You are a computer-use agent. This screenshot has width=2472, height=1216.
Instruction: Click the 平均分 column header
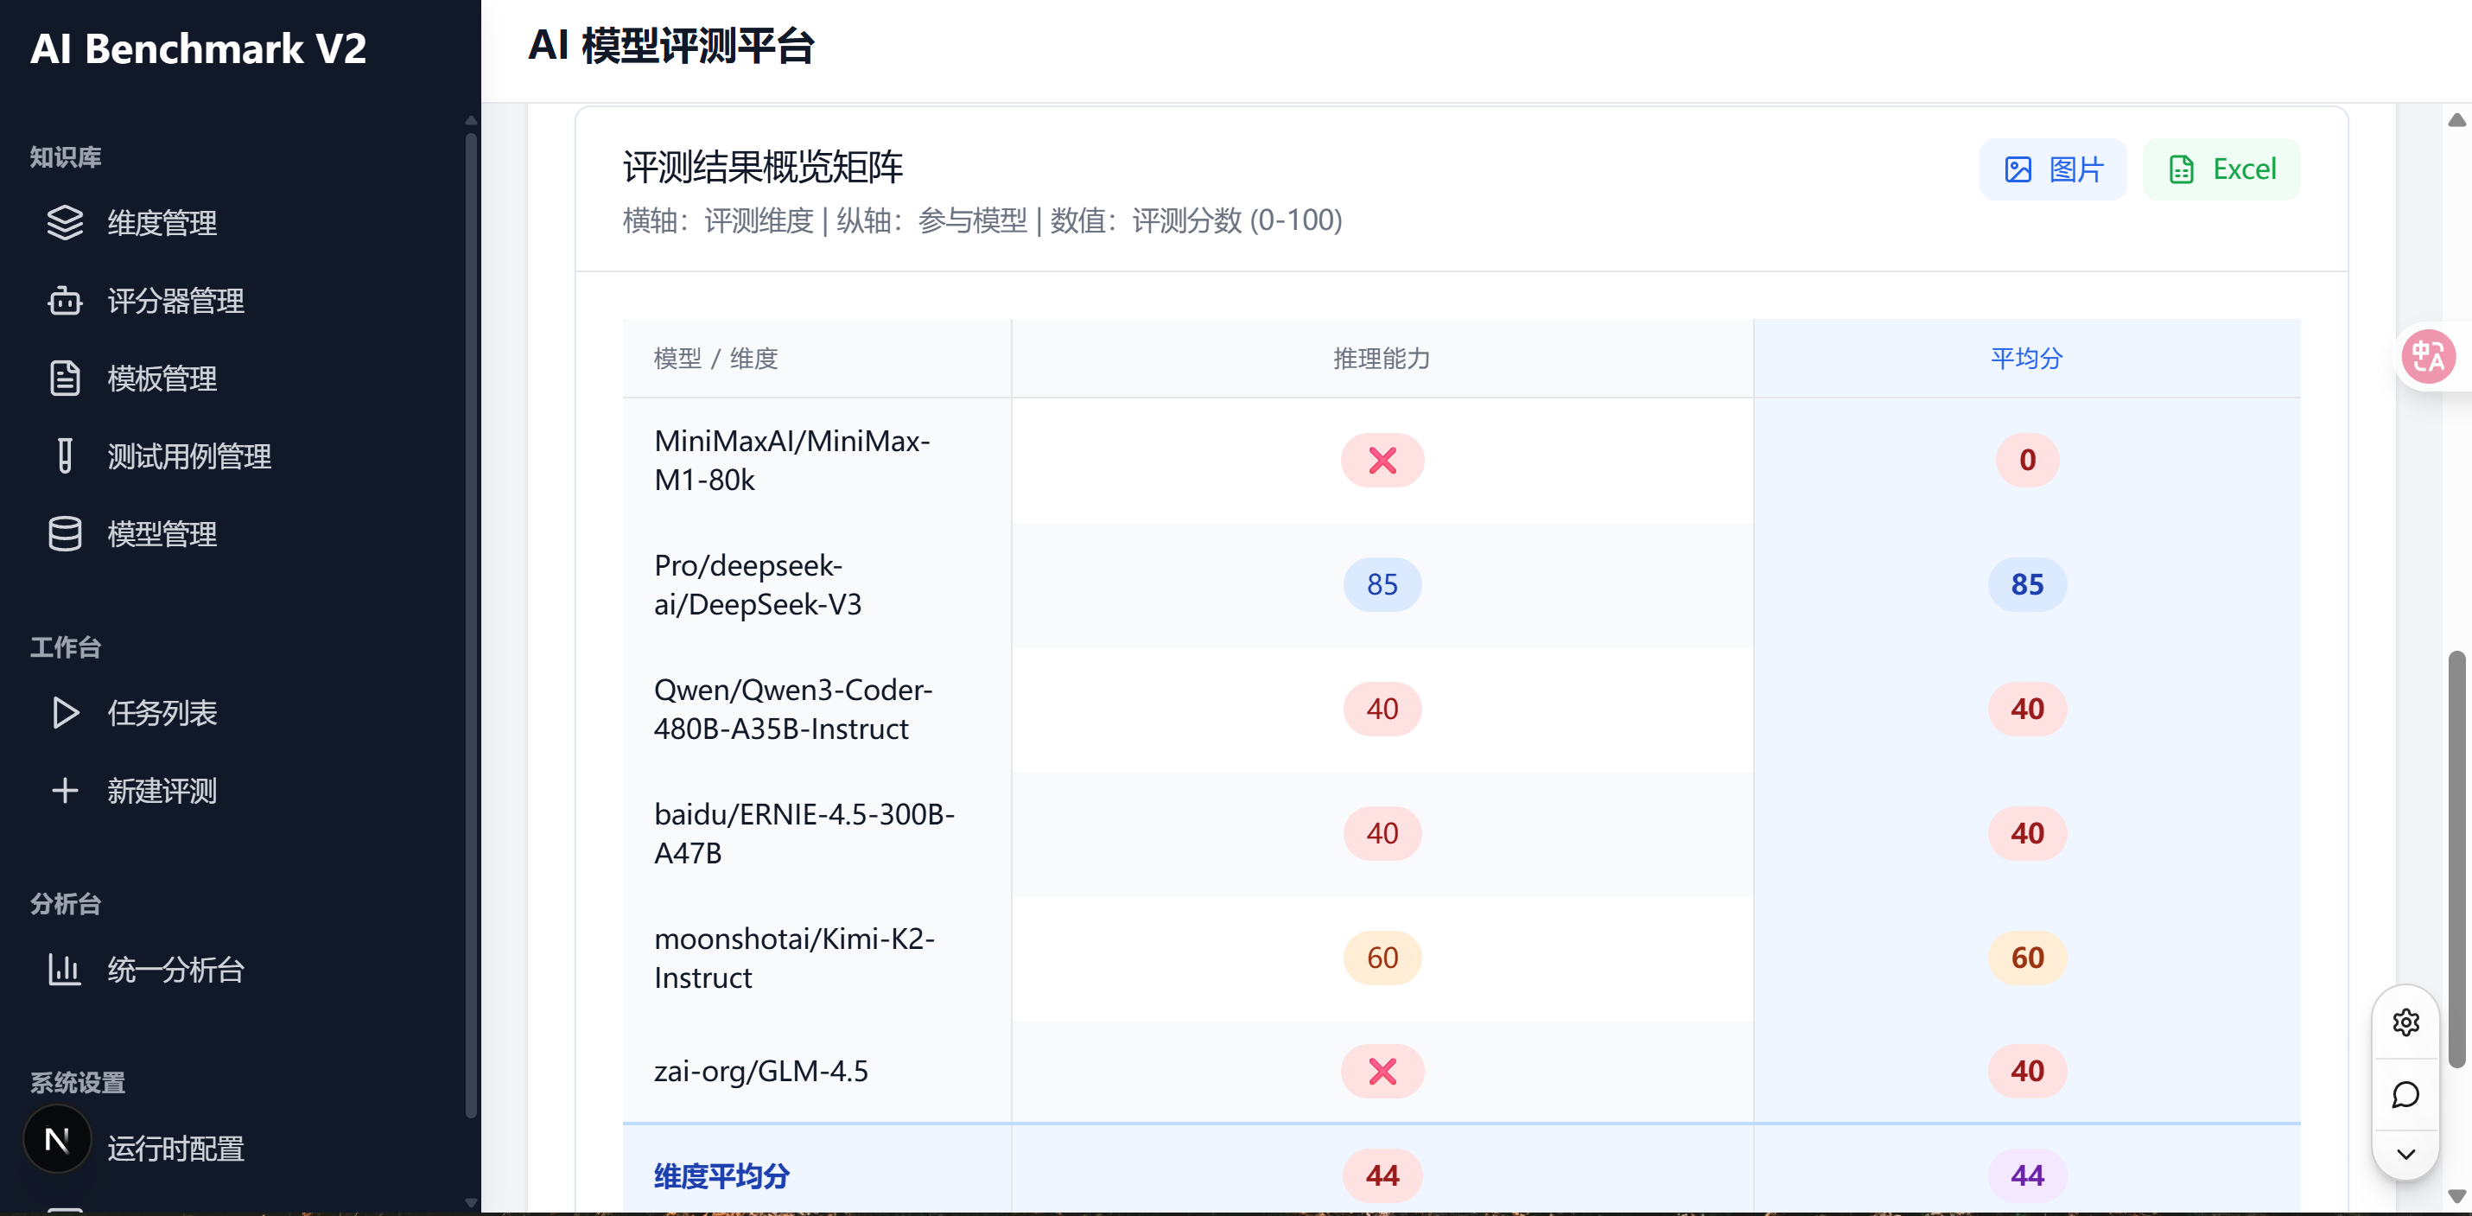pos(2027,358)
